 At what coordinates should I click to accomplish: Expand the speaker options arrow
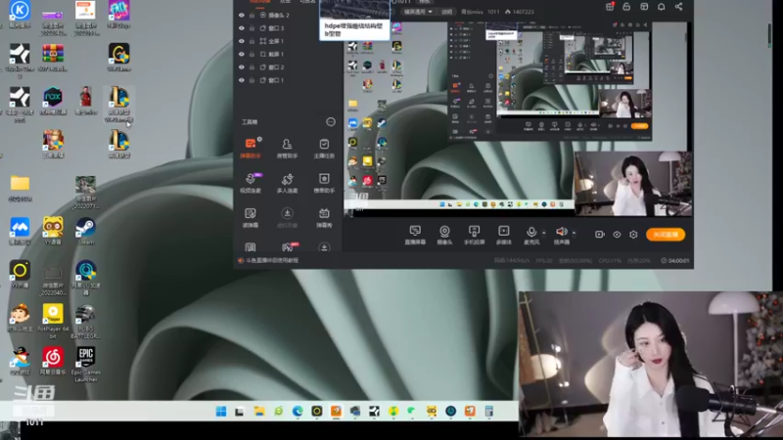(x=574, y=233)
